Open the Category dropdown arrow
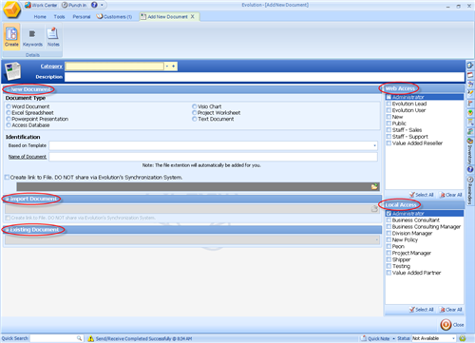Screen dimensions: 475x343 [167, 67]
